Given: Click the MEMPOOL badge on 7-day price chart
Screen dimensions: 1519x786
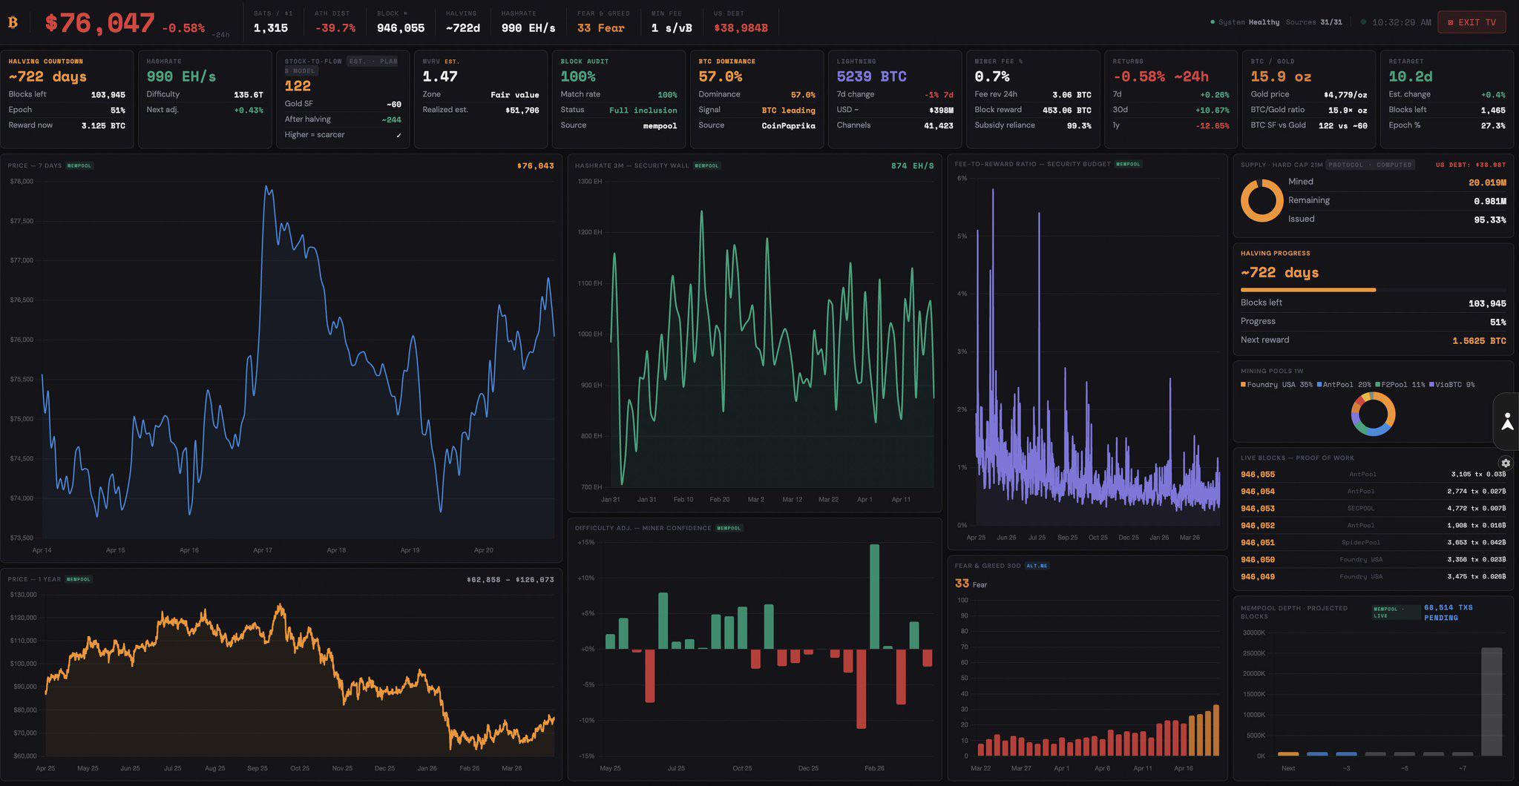Looking at the screenshot, I should click(79, 165).
